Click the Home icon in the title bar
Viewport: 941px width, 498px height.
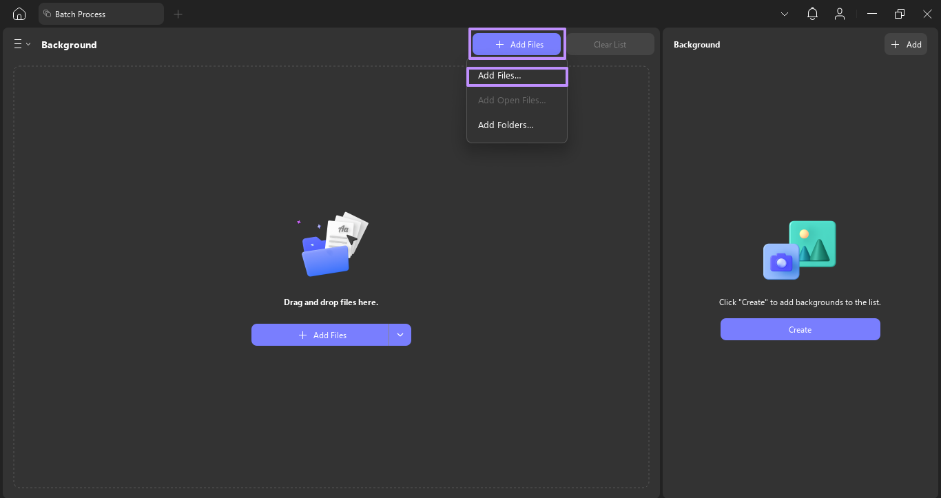tap(19, 14)
